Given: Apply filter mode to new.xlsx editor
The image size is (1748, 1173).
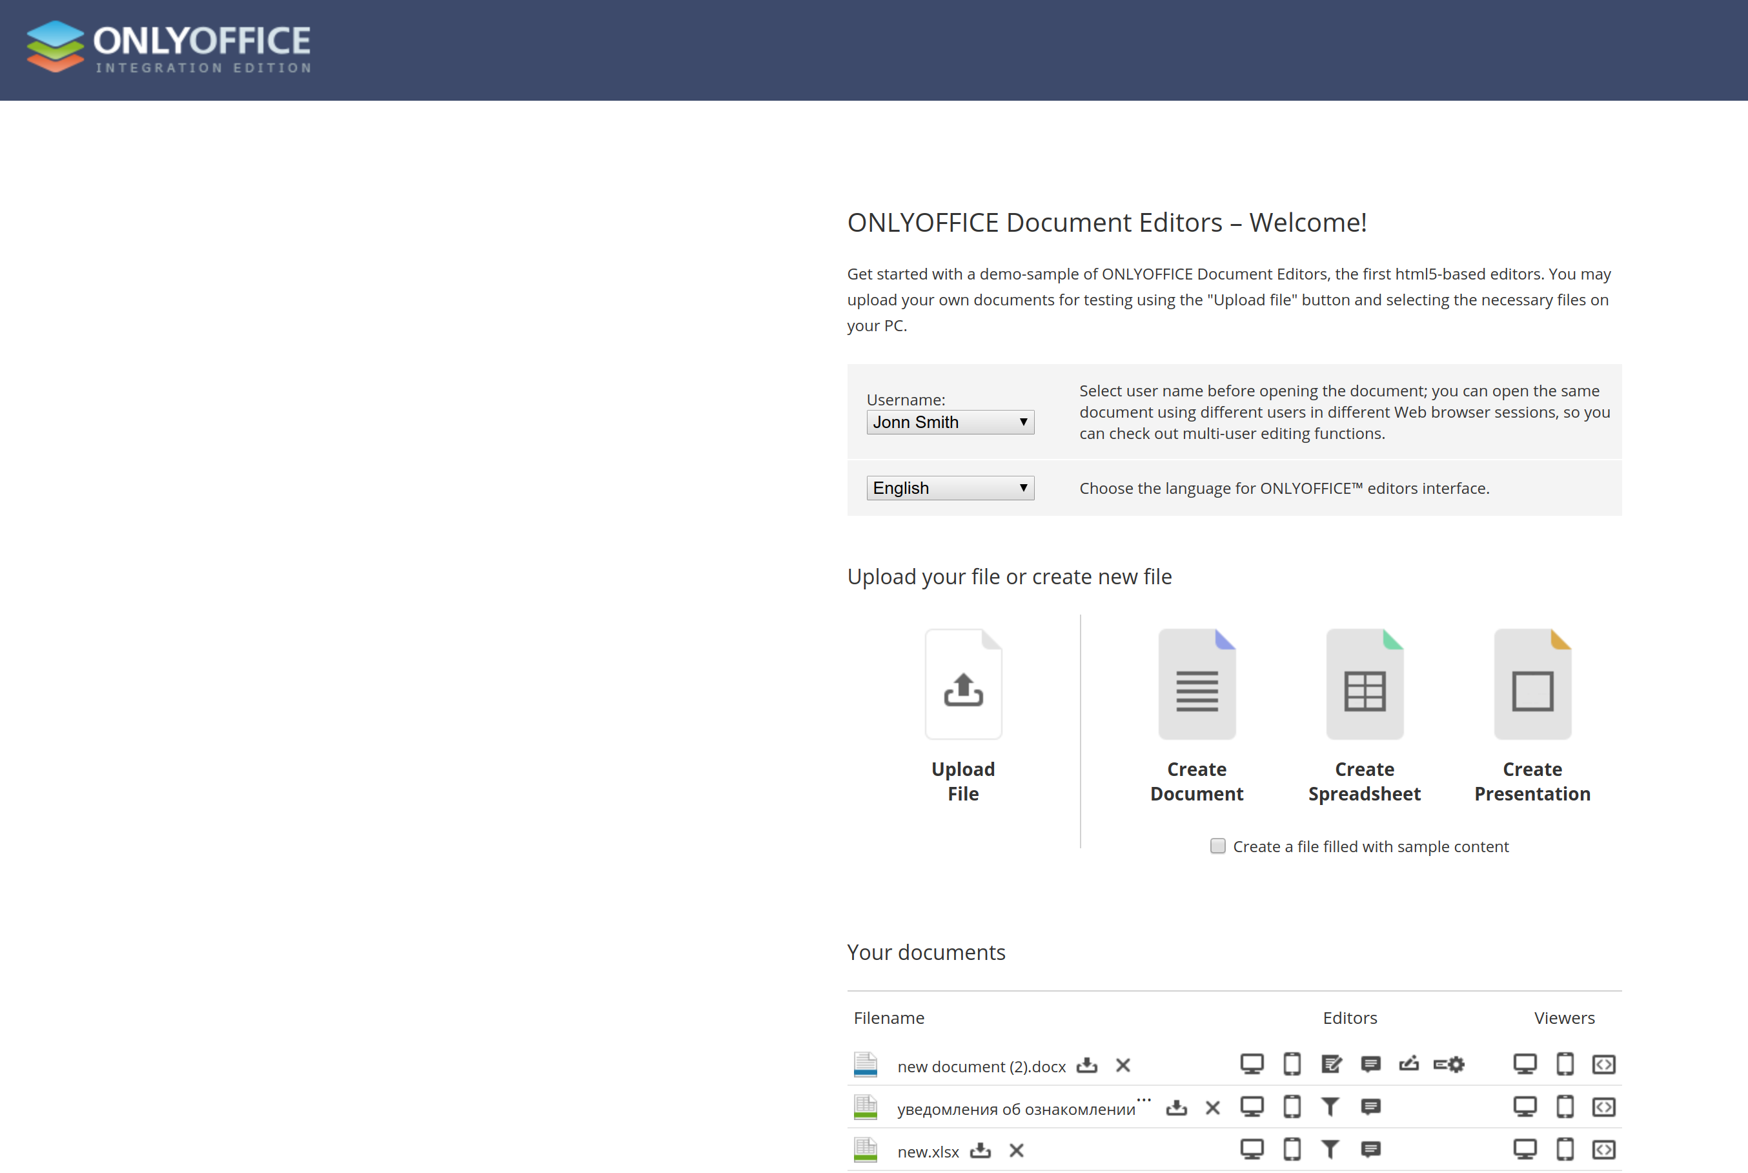Looking at the screenshot, I should click(x=1330, y=1150).
